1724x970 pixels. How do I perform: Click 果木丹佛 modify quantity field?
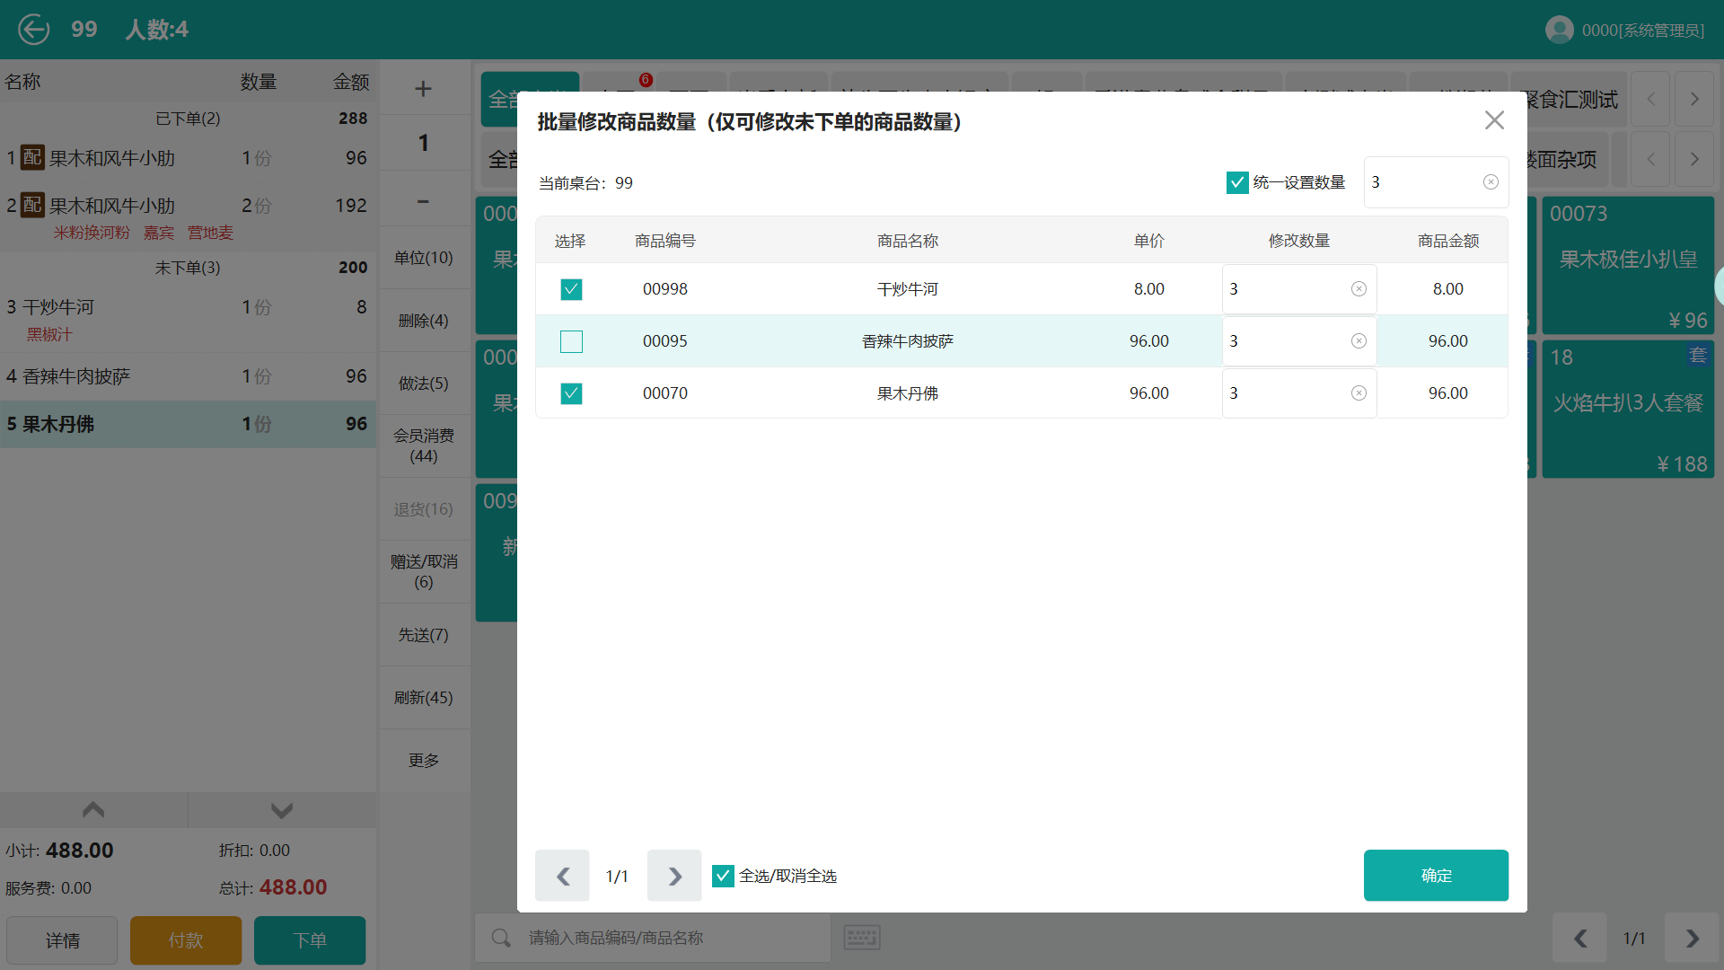(x=1286, y=393)
